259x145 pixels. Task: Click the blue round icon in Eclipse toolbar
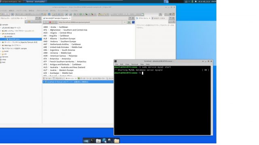click(x=49, y=14)
